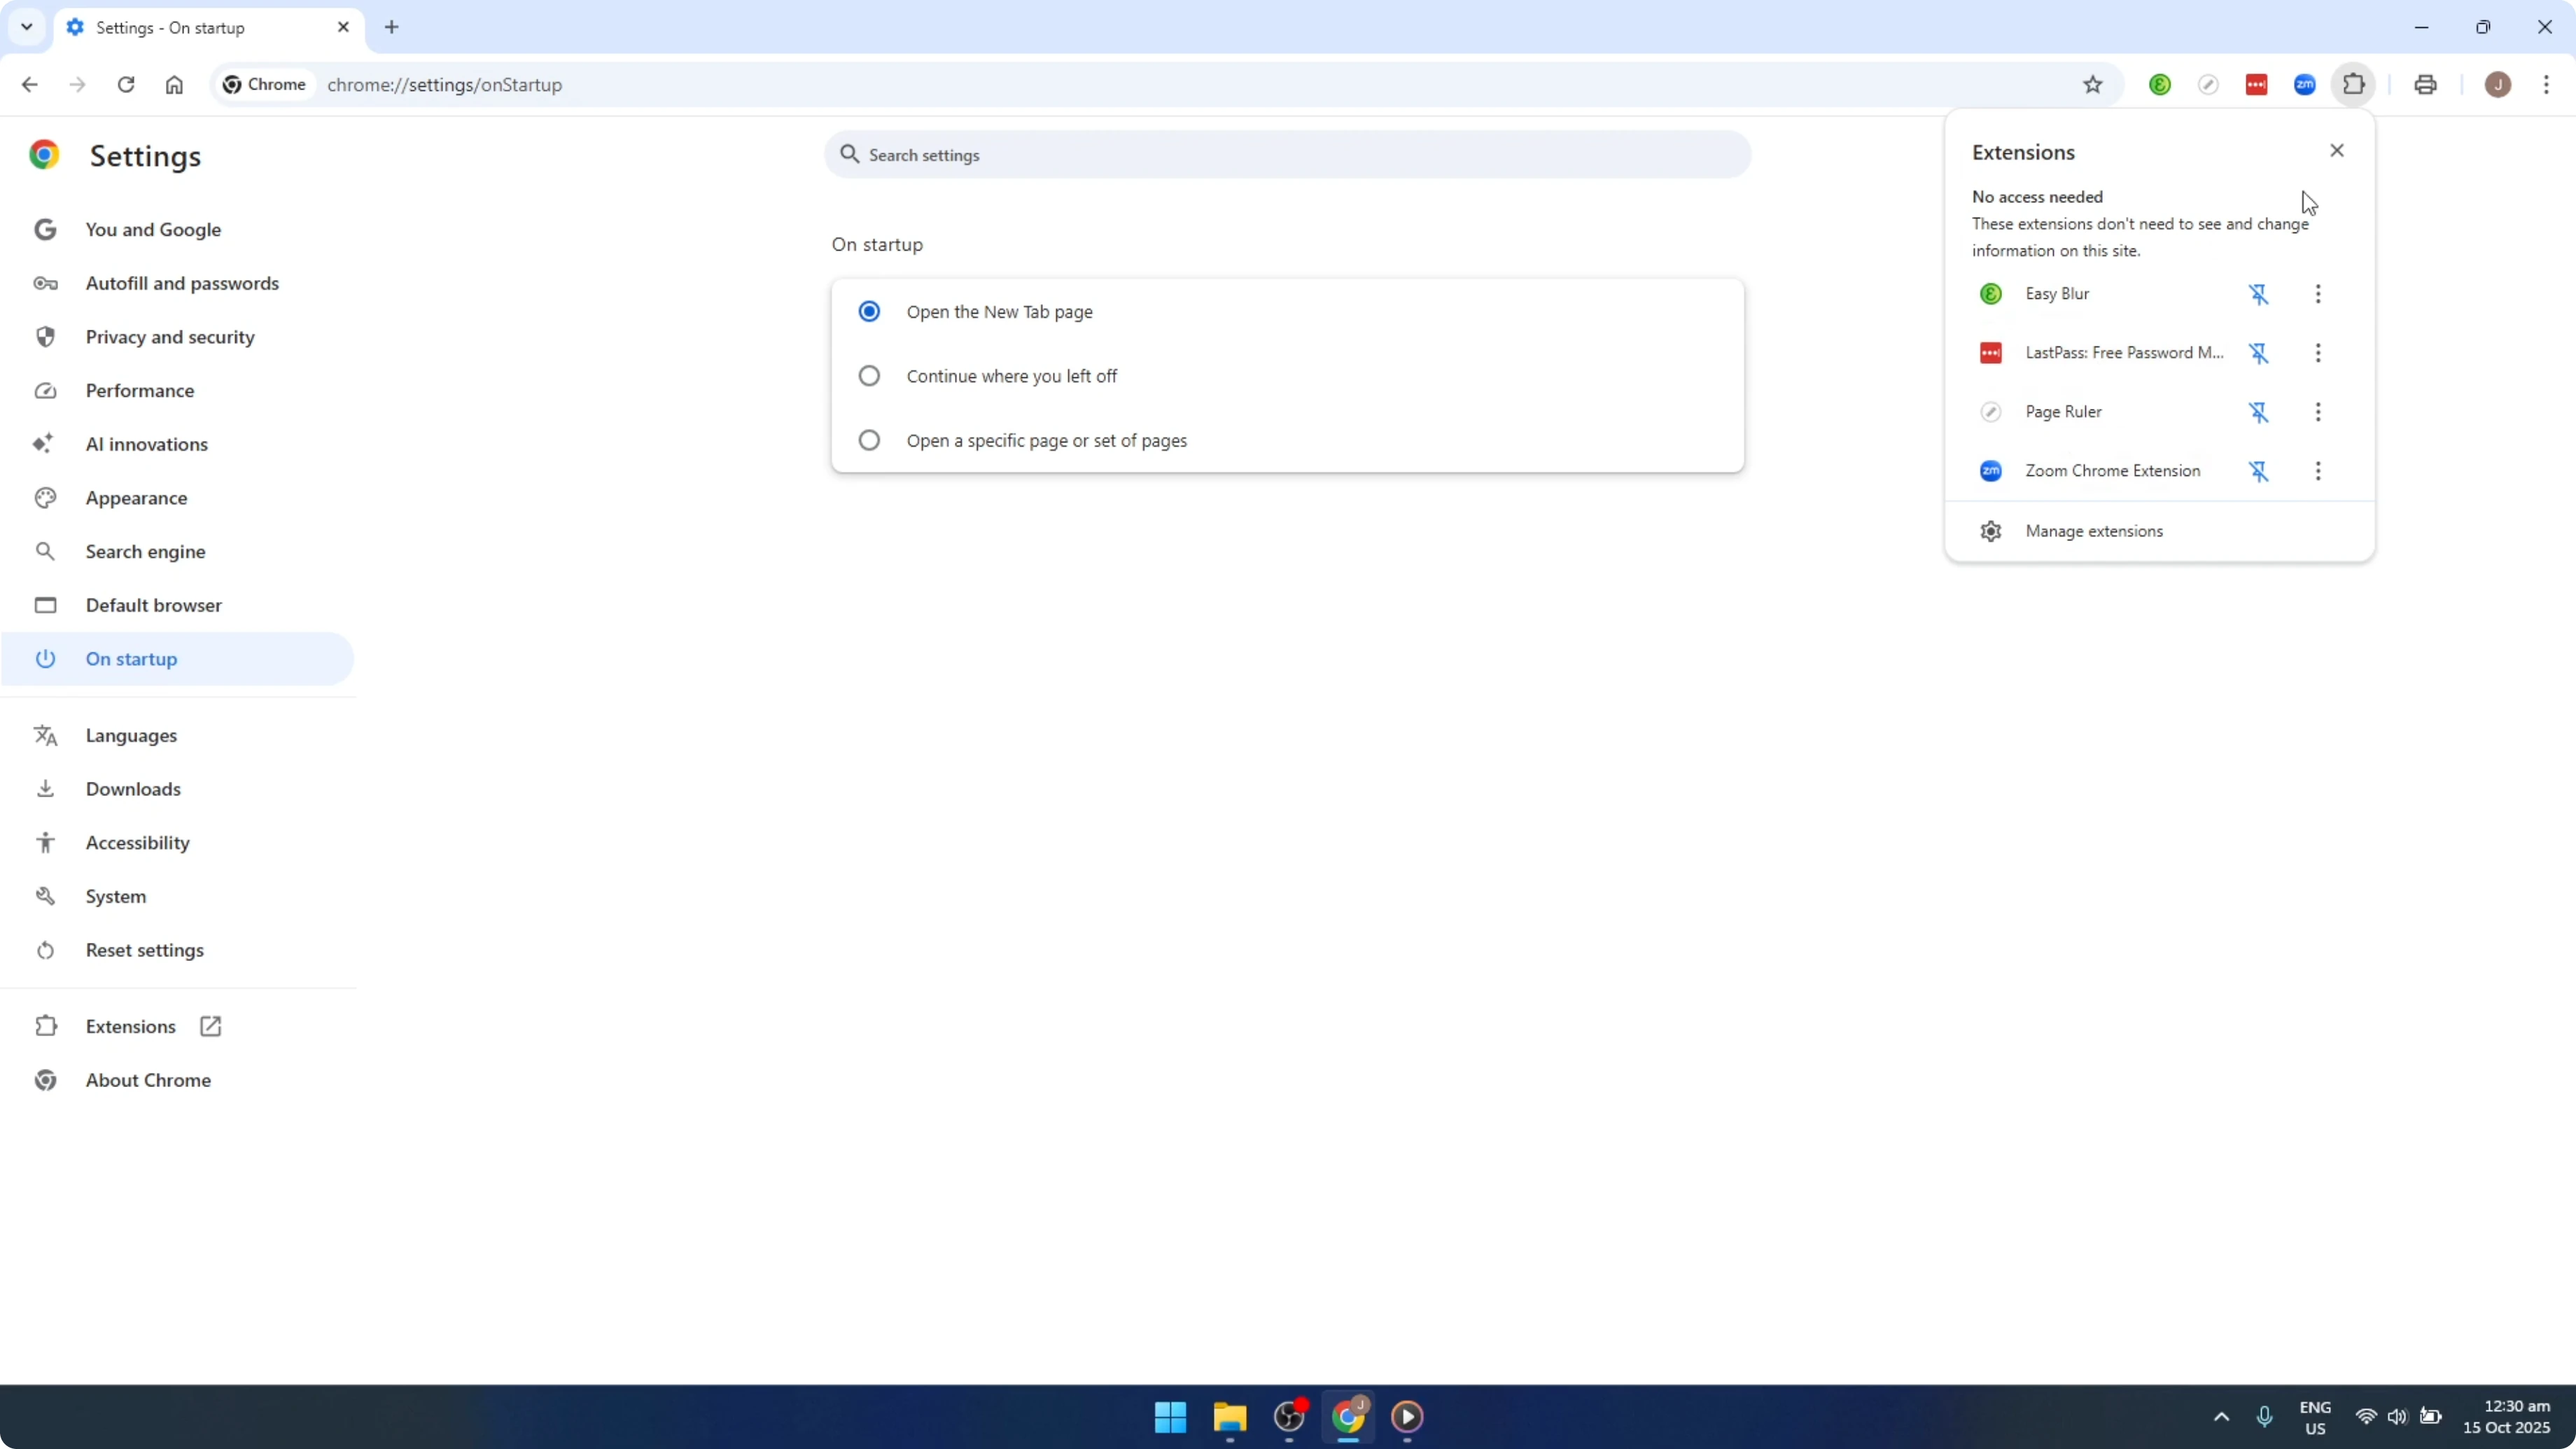Image resolution: width=2576 pixels, height=1449 pixels.
Task: Open the Page Ruler extension in toolbar
Action: coord(2209,84)
